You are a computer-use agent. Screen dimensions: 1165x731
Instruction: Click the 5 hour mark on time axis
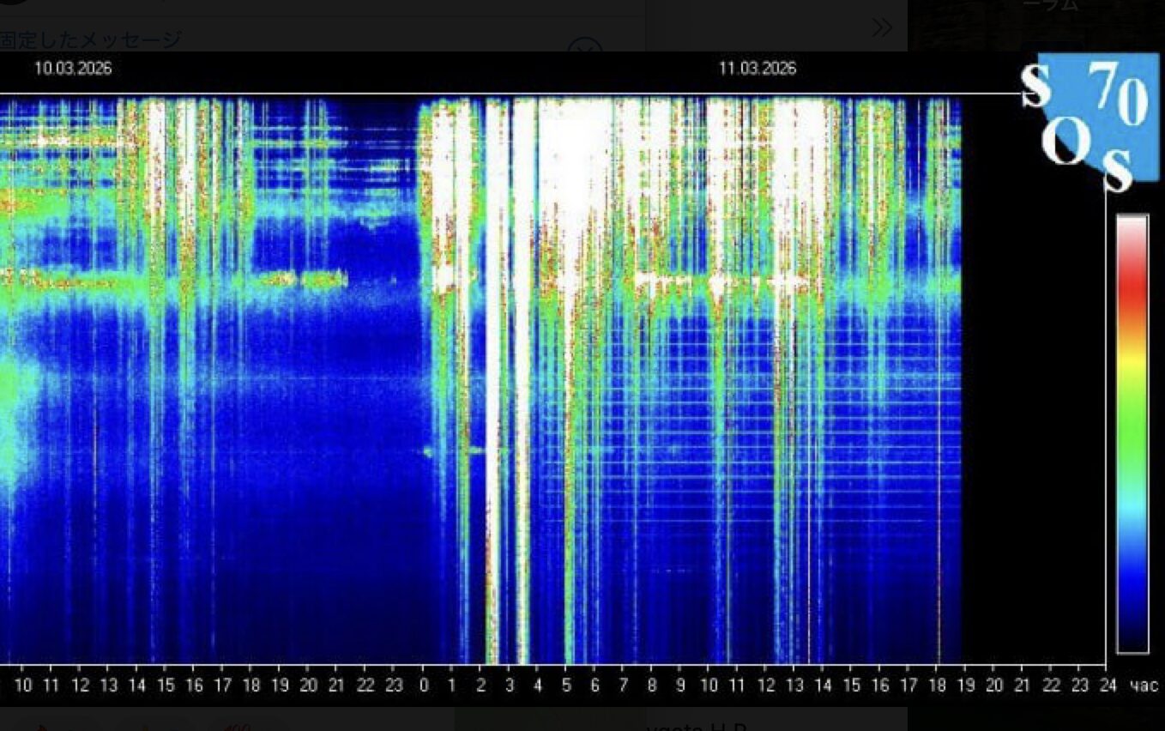tap(566, 686)
